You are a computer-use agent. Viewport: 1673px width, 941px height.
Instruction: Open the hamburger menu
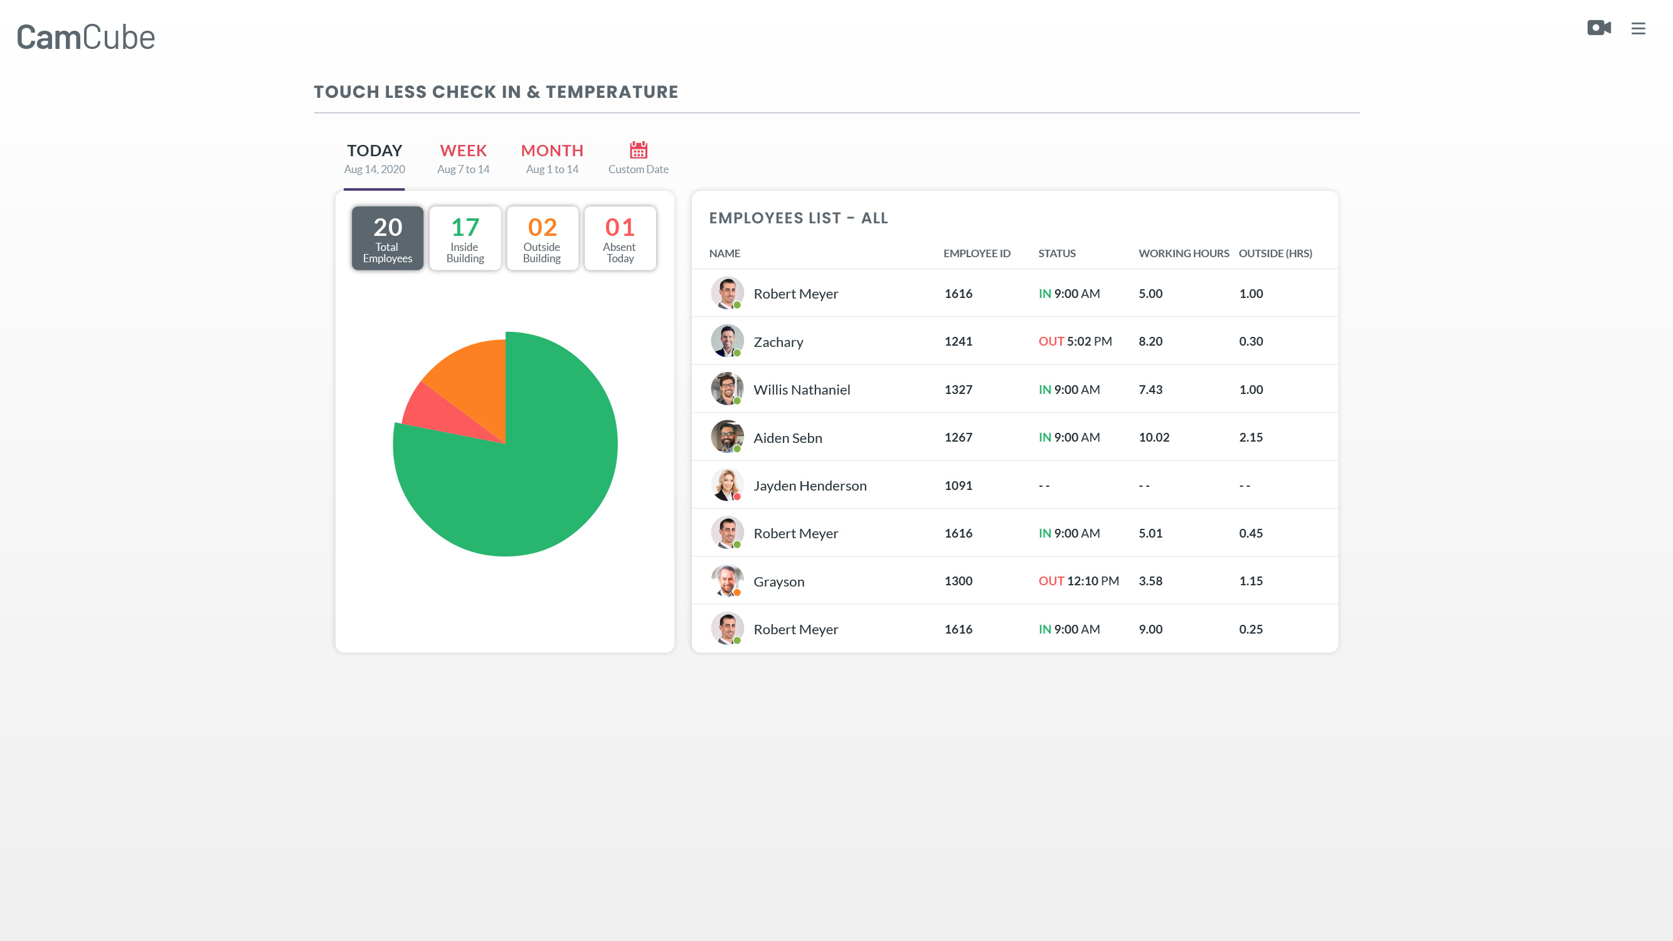click(1638, 29)
